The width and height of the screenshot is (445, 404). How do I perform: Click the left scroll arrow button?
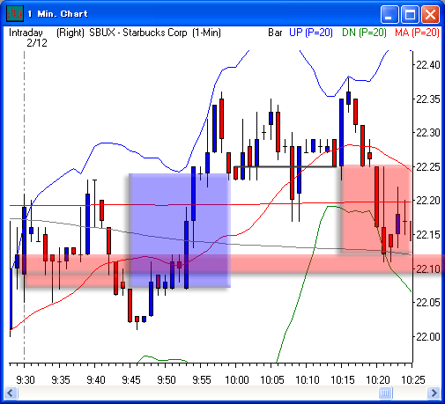tap(11, 393)
